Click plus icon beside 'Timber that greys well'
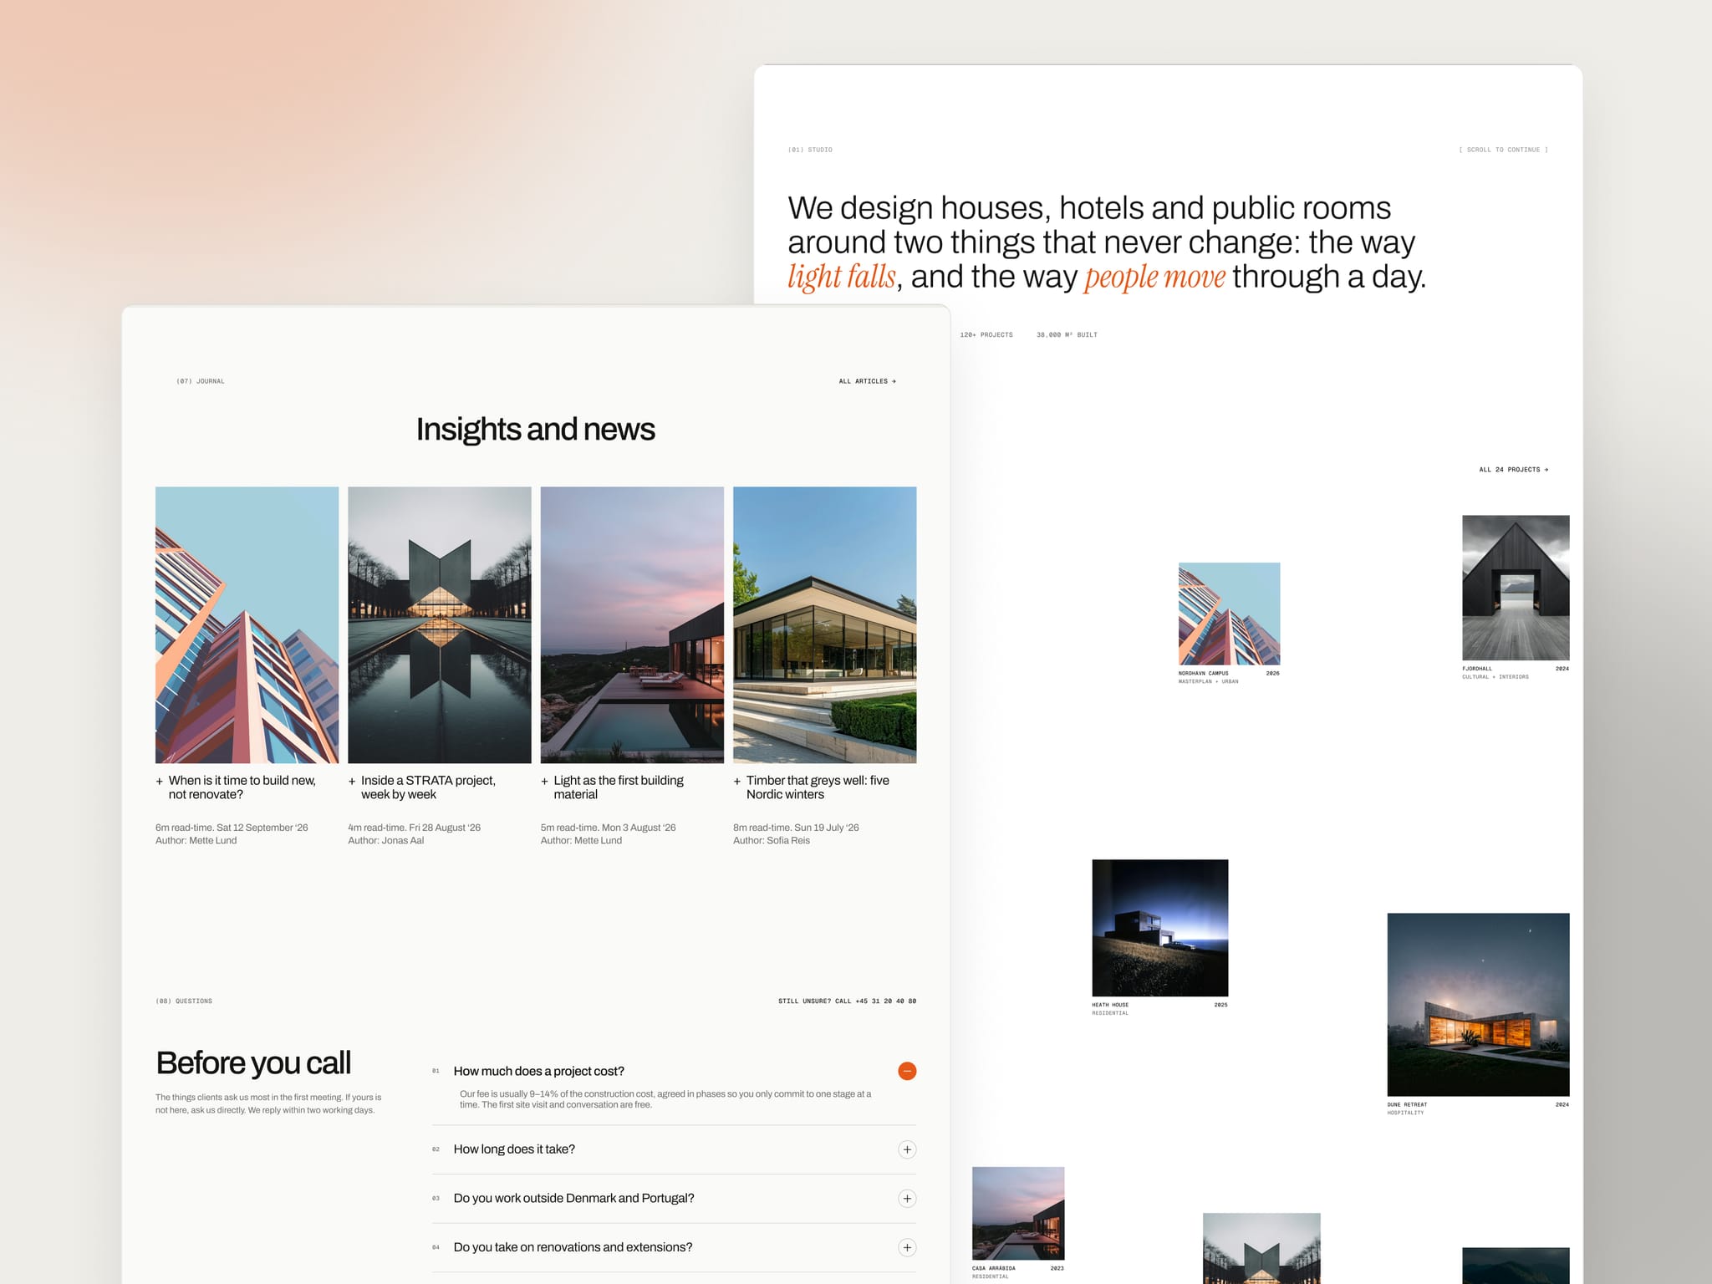Screen dimensions: 1712x1284 click(x=737, y=782)
